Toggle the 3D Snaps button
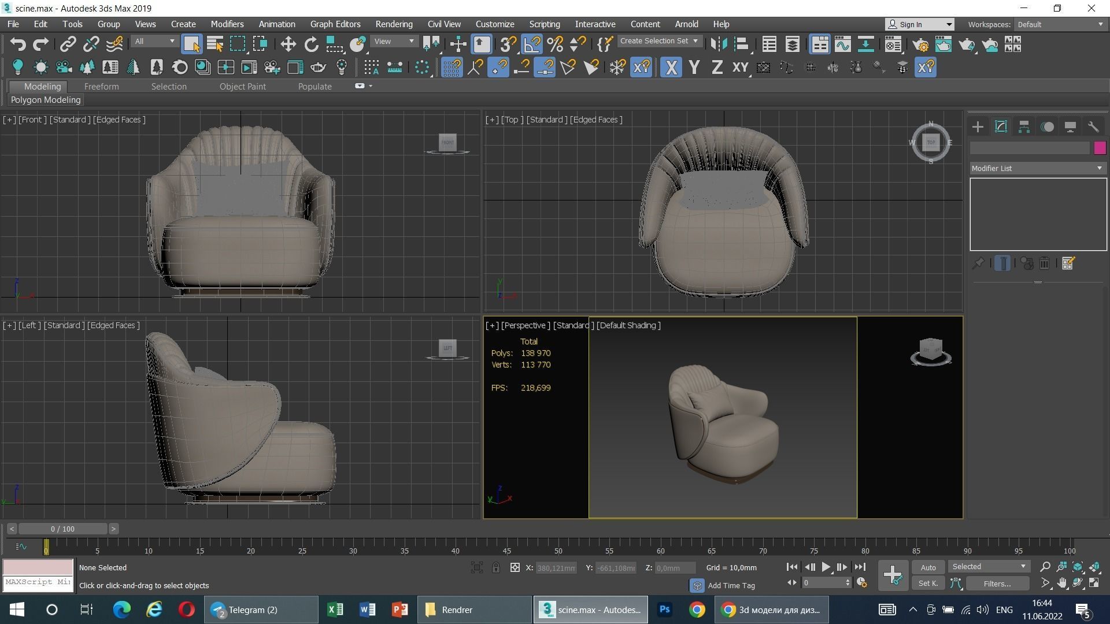This screenshot has width=1110, height=624. tap(508, 44)
